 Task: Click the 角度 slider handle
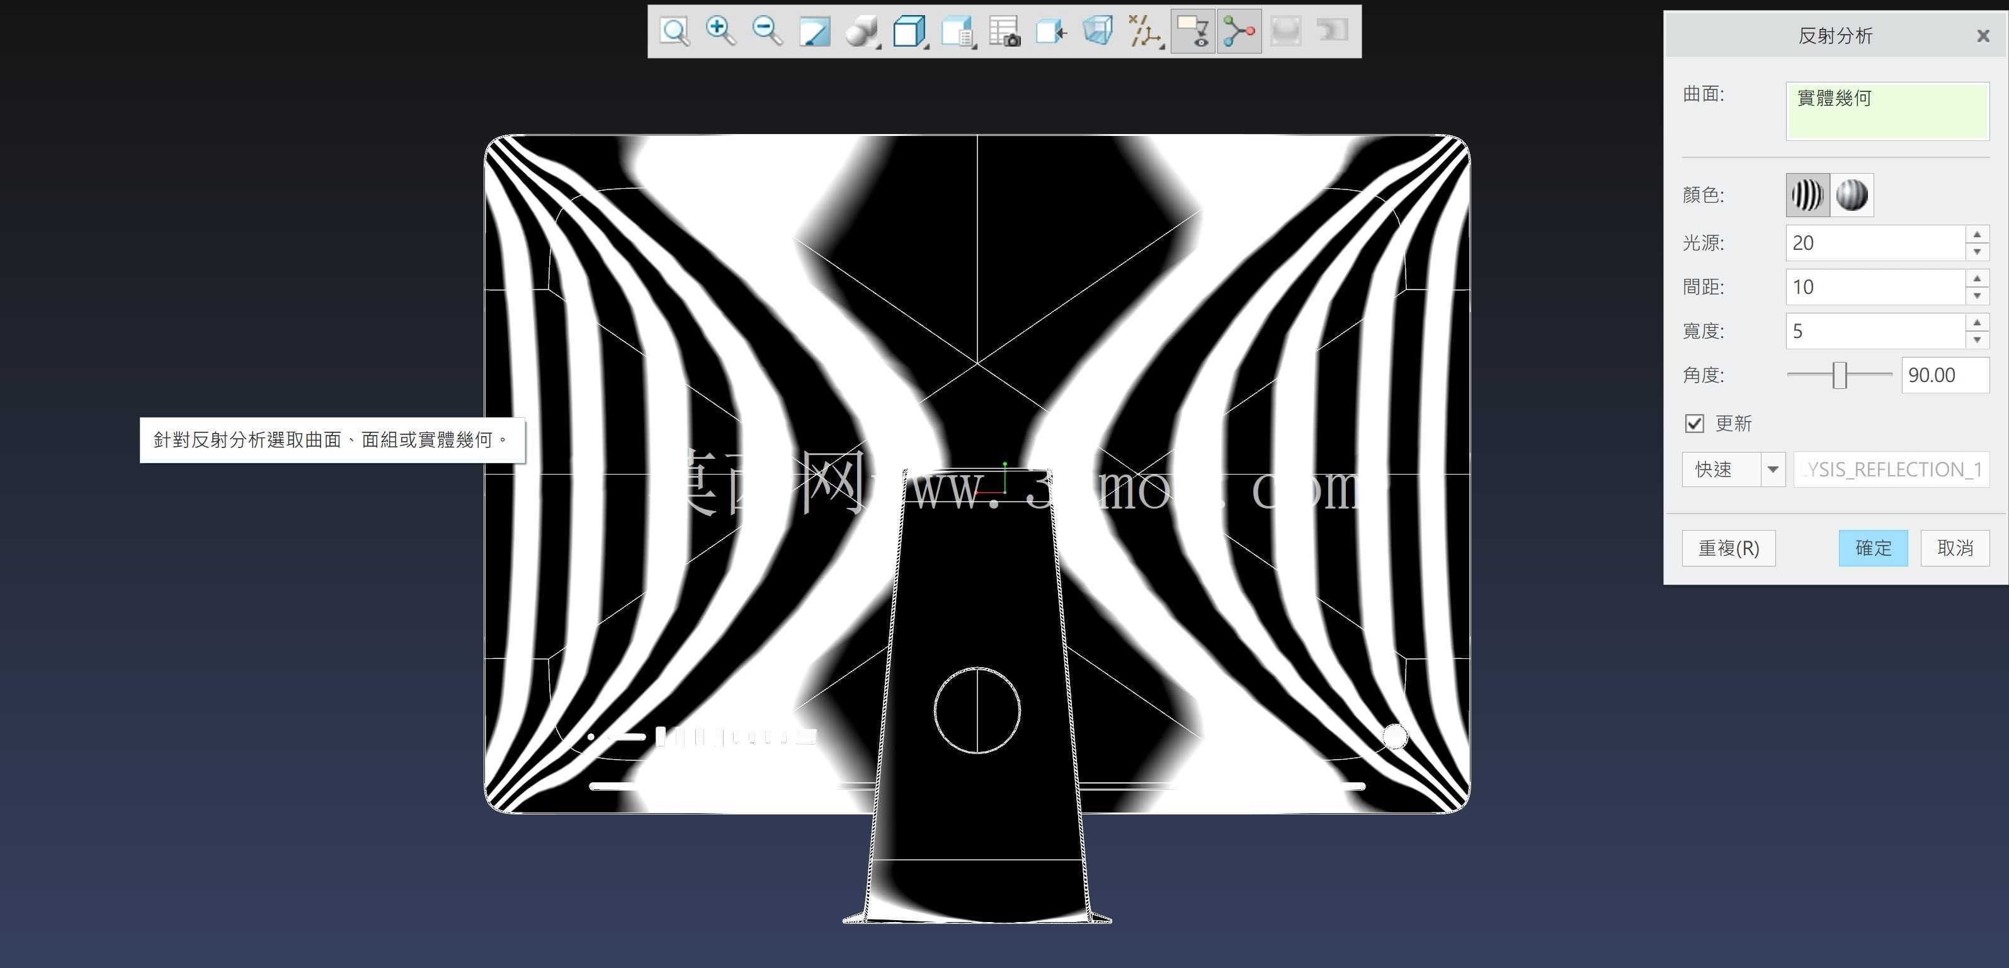[x=1840, y=375]
